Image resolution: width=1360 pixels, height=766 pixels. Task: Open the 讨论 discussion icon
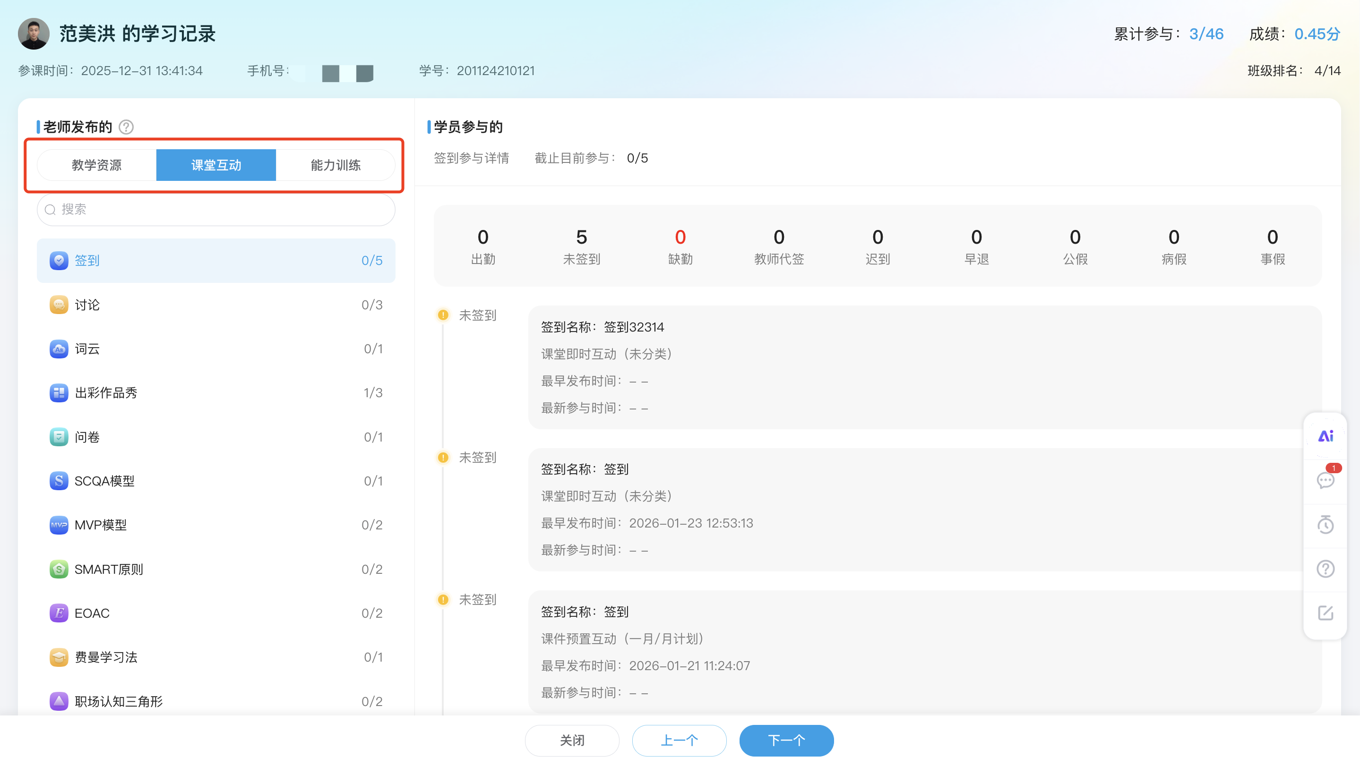(59, 305)
